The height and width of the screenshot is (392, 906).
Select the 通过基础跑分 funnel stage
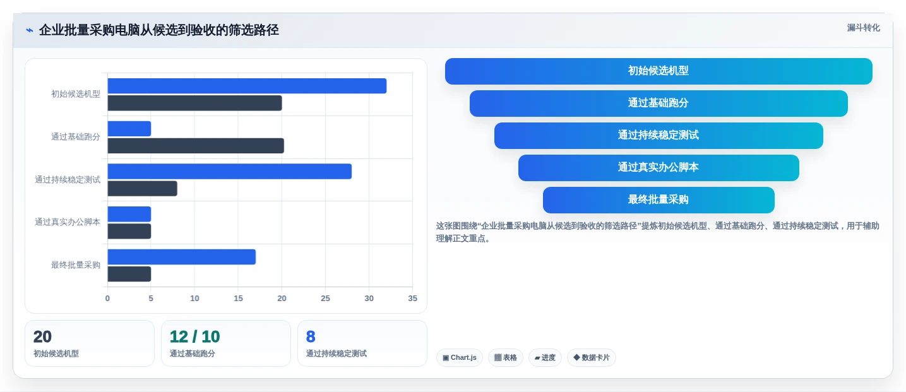659,104
